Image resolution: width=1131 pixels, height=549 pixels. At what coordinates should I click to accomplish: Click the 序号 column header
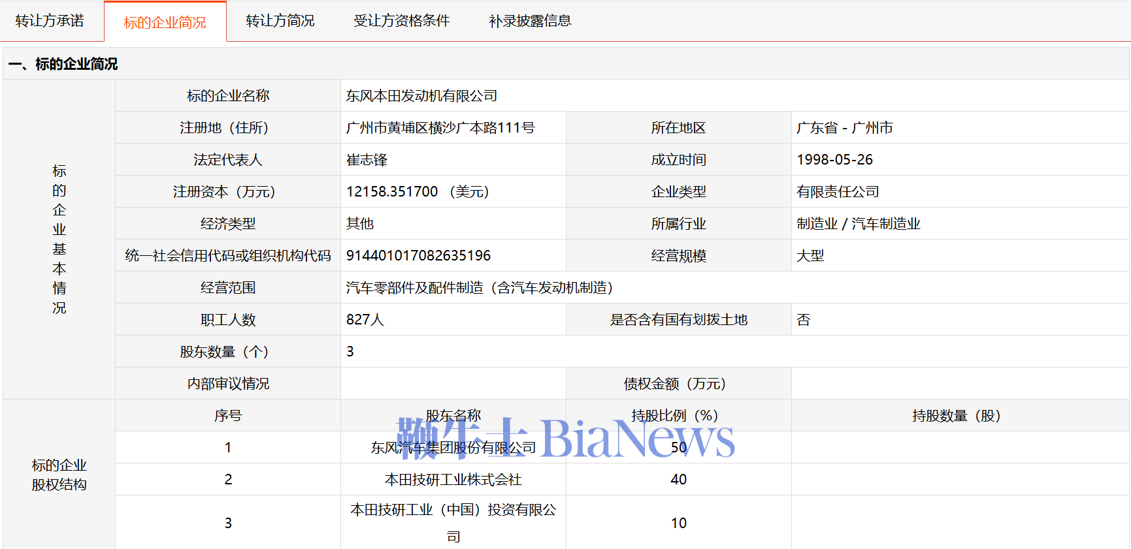tap(228, 416)
